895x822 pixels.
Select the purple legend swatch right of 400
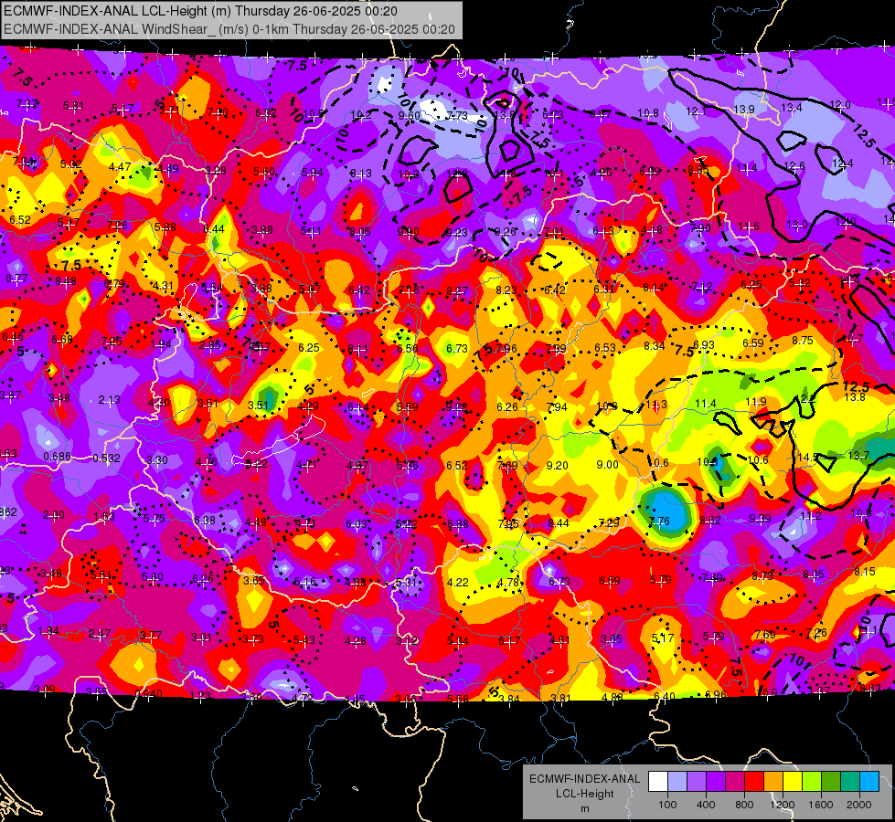716,782
